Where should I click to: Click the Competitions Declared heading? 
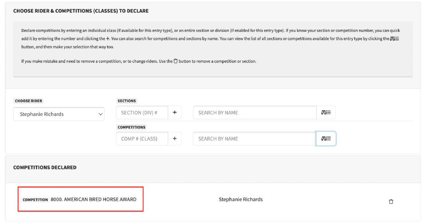[x=45, y=168]
